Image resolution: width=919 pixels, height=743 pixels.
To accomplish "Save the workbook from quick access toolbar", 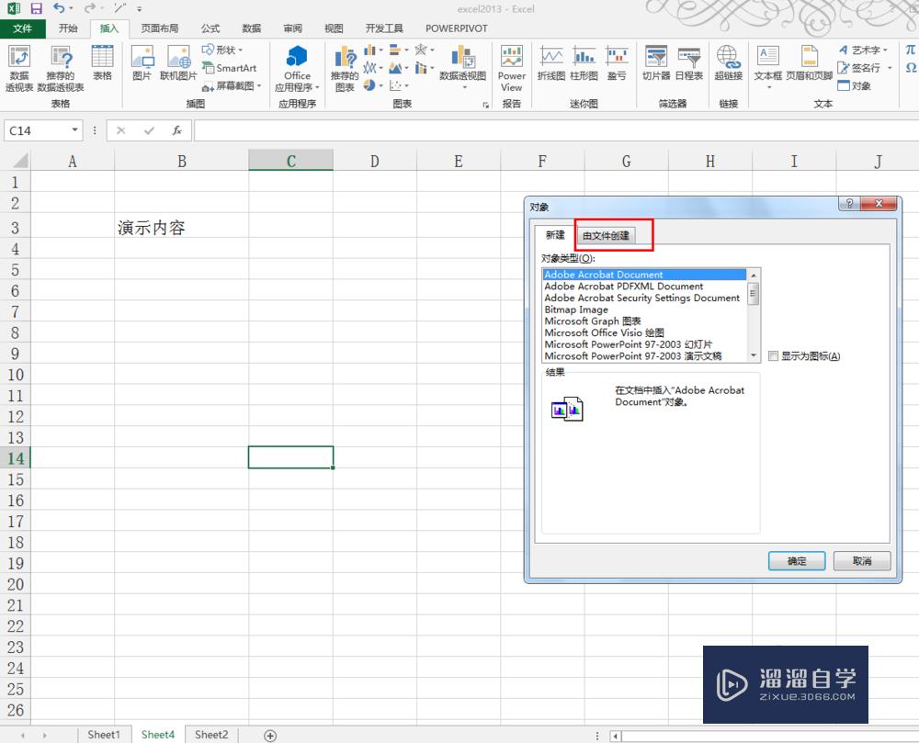I will tap(37, 8).
